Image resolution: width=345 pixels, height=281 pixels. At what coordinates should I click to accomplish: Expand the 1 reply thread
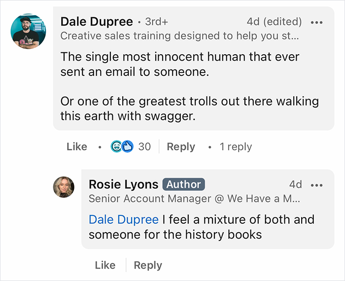pos(236,146)
